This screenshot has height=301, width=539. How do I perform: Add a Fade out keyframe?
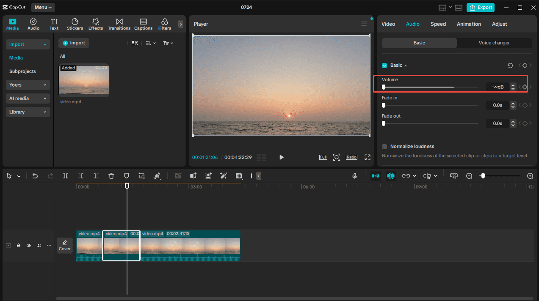(525, 123)
